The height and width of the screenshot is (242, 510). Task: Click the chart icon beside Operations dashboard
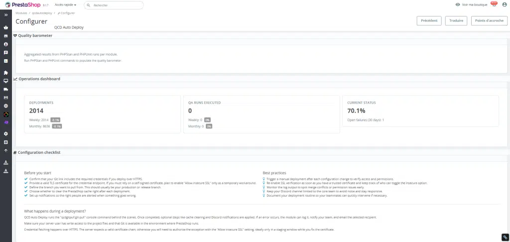(15, 79)
